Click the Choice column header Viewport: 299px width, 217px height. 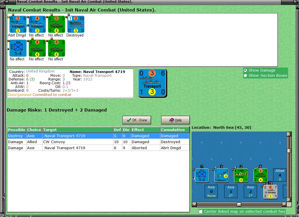34,130
